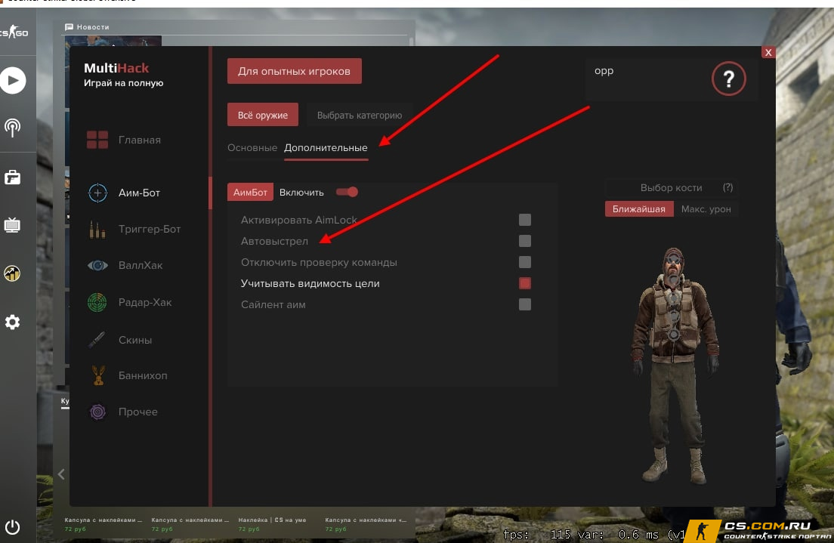Select the Радар-Хак radar icon
The image size is (834, 543).
coord(97,302)
